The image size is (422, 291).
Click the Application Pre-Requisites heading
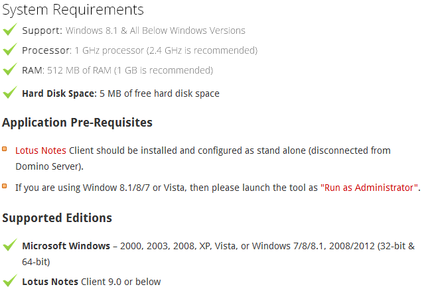click(x=77, y=123)
